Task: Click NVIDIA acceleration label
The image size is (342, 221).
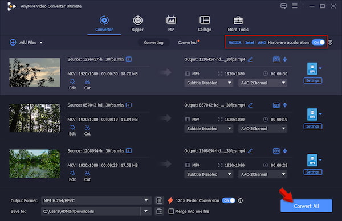Action: point(235,43)
